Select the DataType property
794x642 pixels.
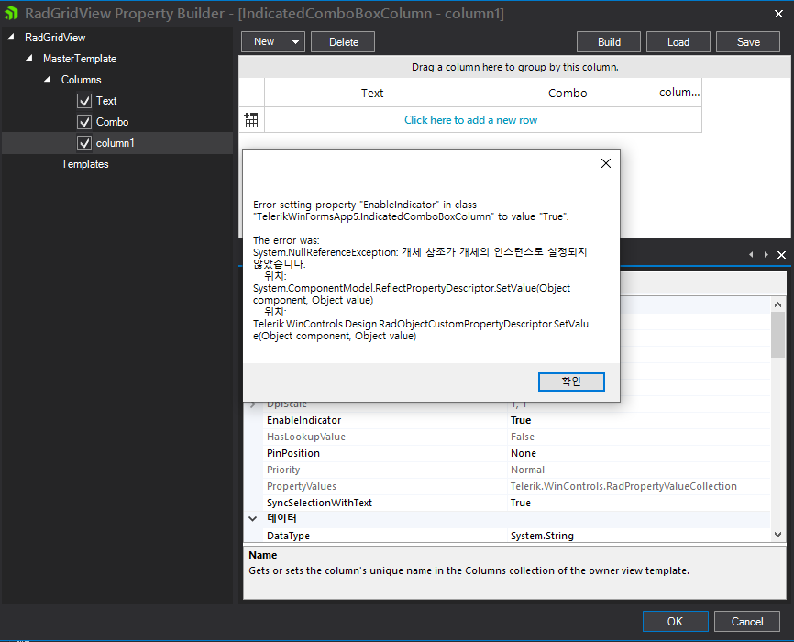pyautogui.click(x=288, y=536)
